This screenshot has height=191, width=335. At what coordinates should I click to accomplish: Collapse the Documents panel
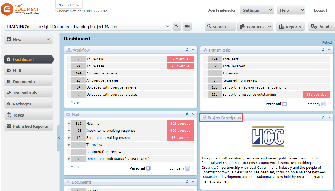pyautogui.click(x=193, y=182)
